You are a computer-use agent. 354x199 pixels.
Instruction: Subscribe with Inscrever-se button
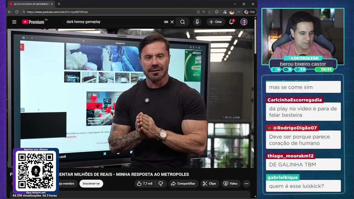(91, 184)
